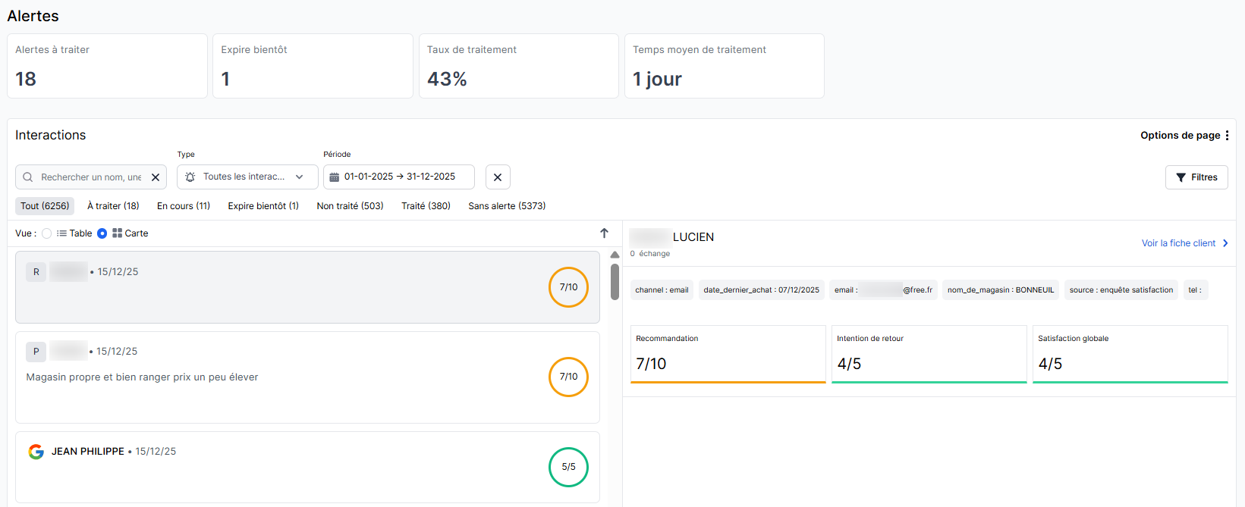The height and width of the screenshot is (507, 1245).
Task: Open the Période date range picker
Action: click(x=400, y=177)
